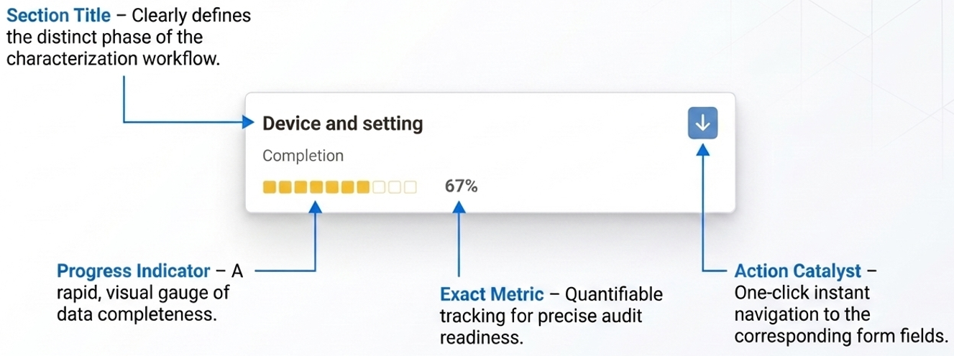Click the last empty progress segment
954x356 pixels.
[x=410, y=187]
